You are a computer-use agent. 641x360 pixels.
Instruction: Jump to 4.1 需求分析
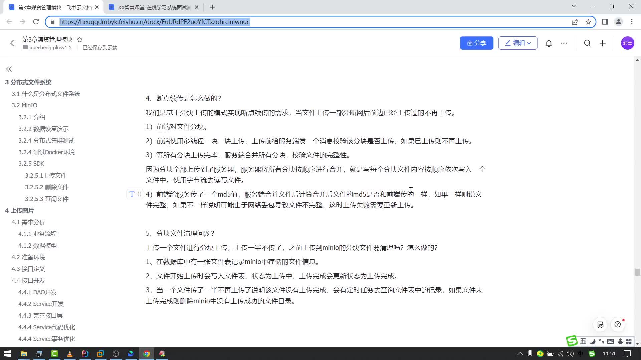[x=28, y=222]
